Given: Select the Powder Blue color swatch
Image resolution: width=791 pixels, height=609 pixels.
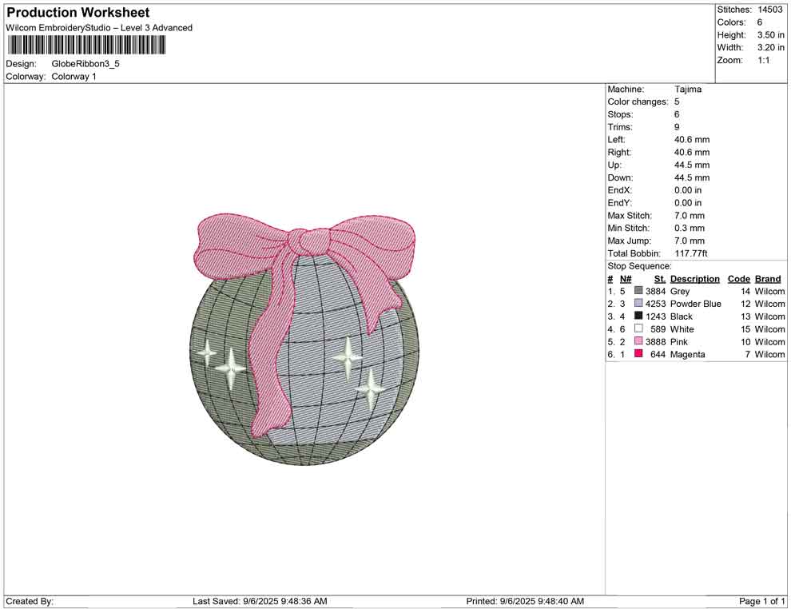Looking at the screenshot, I should 638,304.
